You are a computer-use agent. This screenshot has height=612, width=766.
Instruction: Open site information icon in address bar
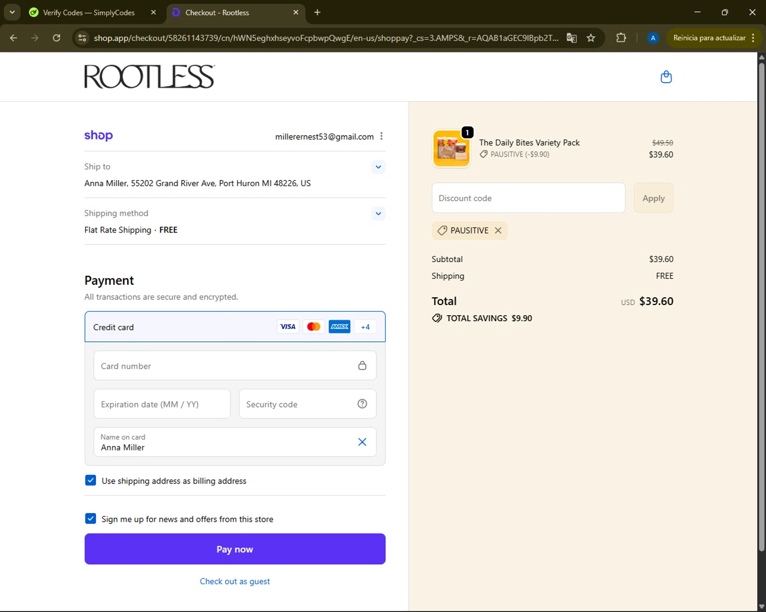(x=82, y=38)
